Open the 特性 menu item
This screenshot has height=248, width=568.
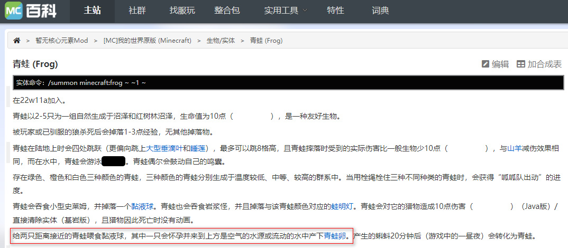pos(335,11)
